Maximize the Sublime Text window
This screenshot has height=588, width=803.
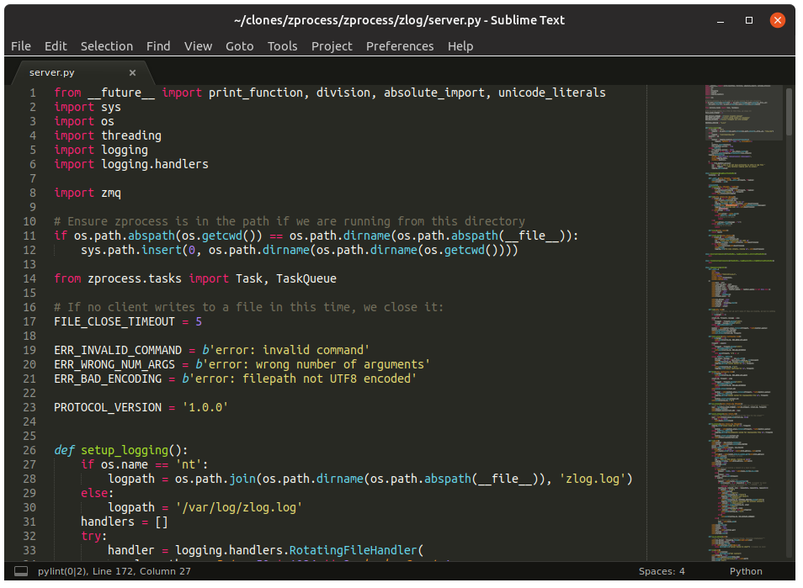749,20
